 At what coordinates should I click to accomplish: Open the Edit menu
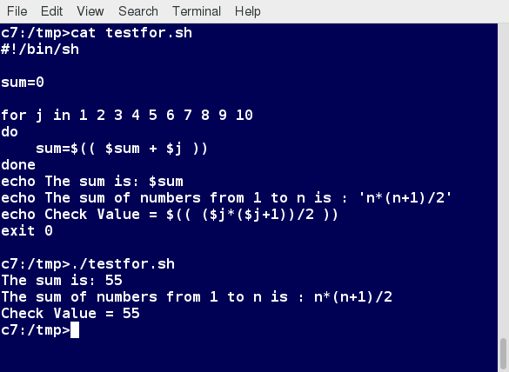[51, 11]
